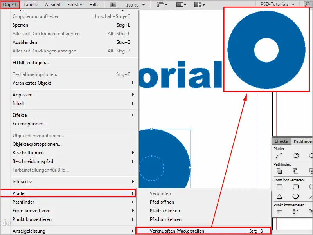Click the plain point convert icon
The width and height of the screenshot is (313, 235).
pyautogui.click(x=279, y=211)
